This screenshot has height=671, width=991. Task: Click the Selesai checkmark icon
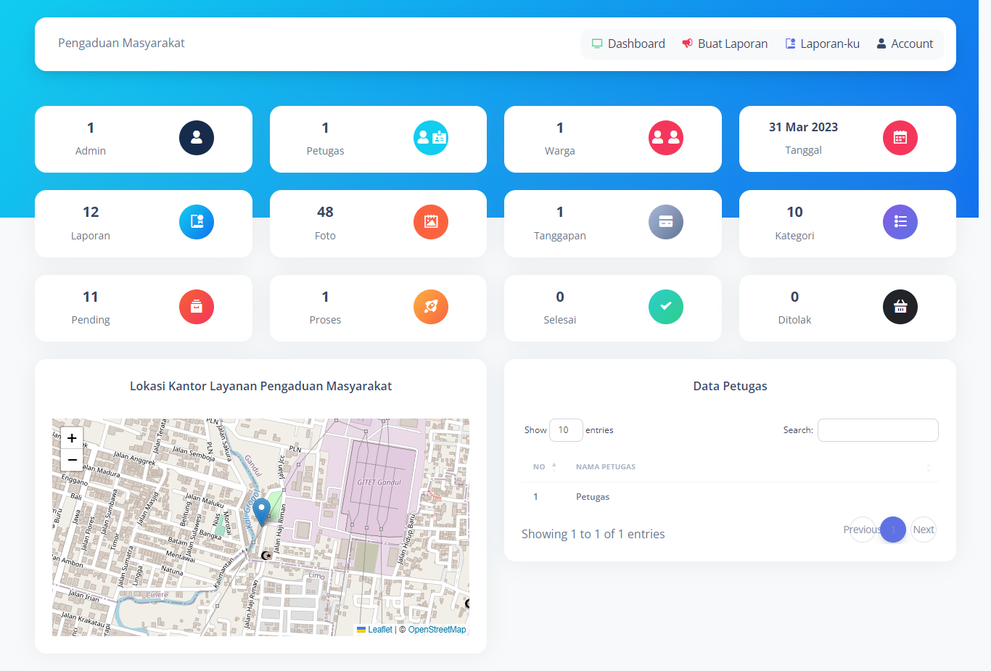click(665, 307)
